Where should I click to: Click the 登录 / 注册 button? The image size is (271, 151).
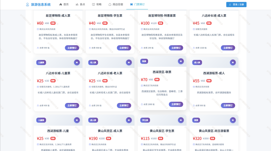tap(236, 4)
